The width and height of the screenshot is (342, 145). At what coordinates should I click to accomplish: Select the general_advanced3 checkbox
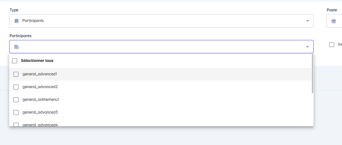pos(16,112)
